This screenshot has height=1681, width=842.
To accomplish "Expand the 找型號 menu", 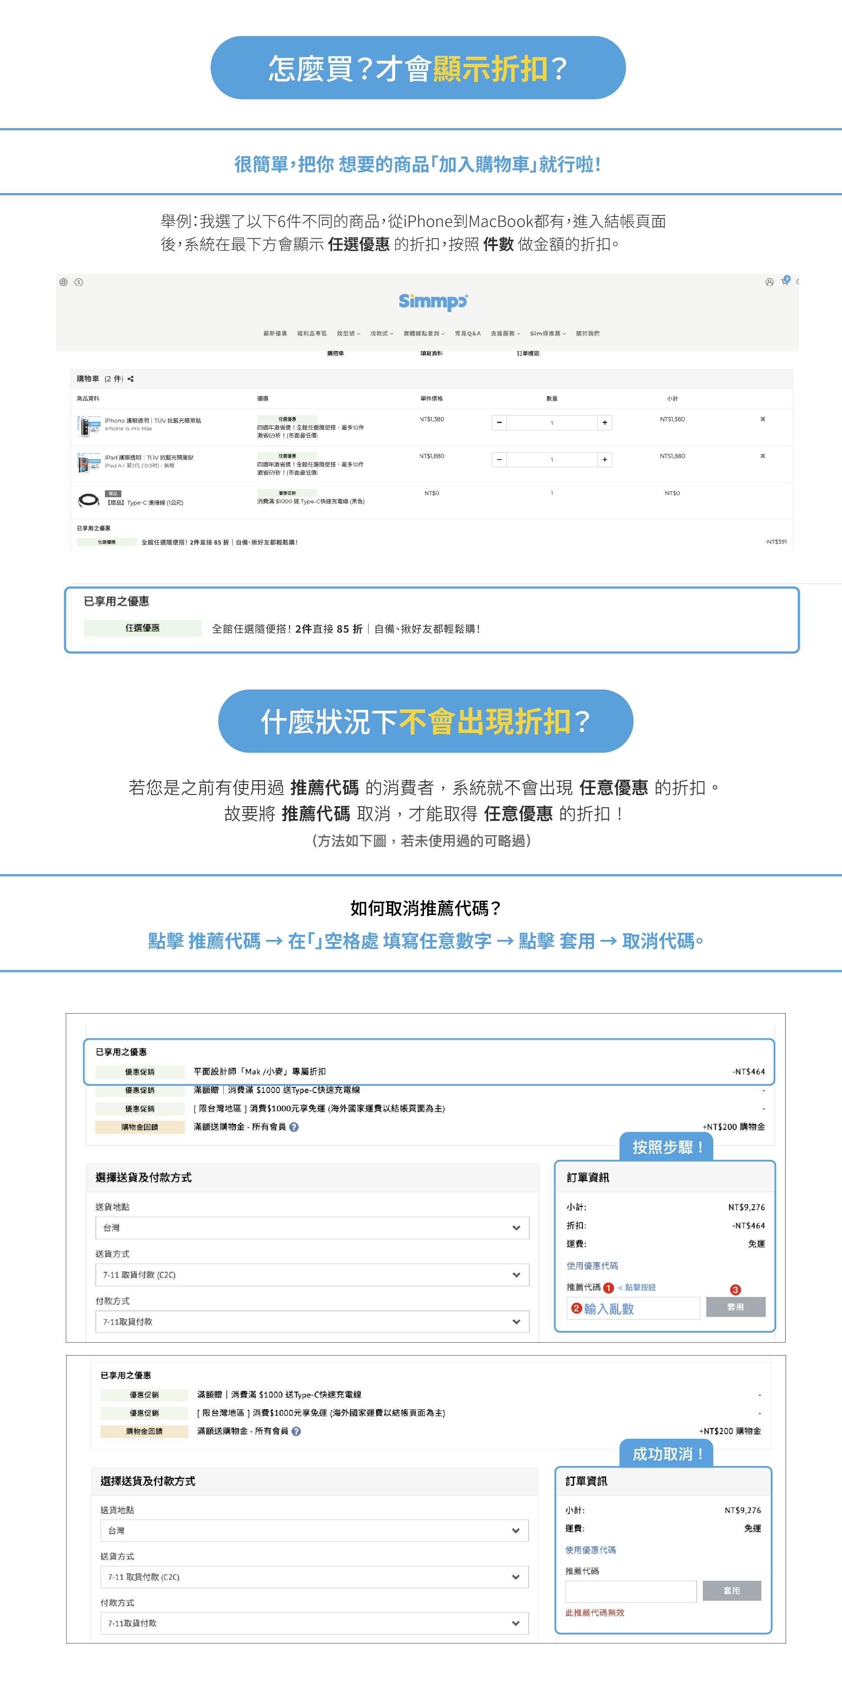I will [x=348, y=333].
